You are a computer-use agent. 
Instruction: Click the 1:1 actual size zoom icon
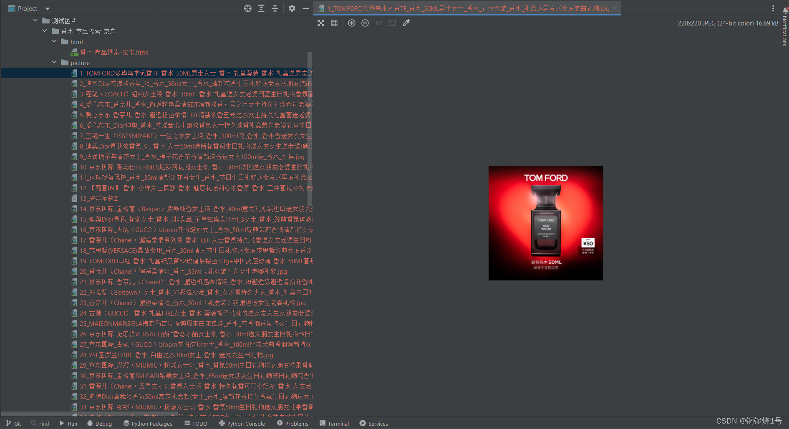pos(378,23)
